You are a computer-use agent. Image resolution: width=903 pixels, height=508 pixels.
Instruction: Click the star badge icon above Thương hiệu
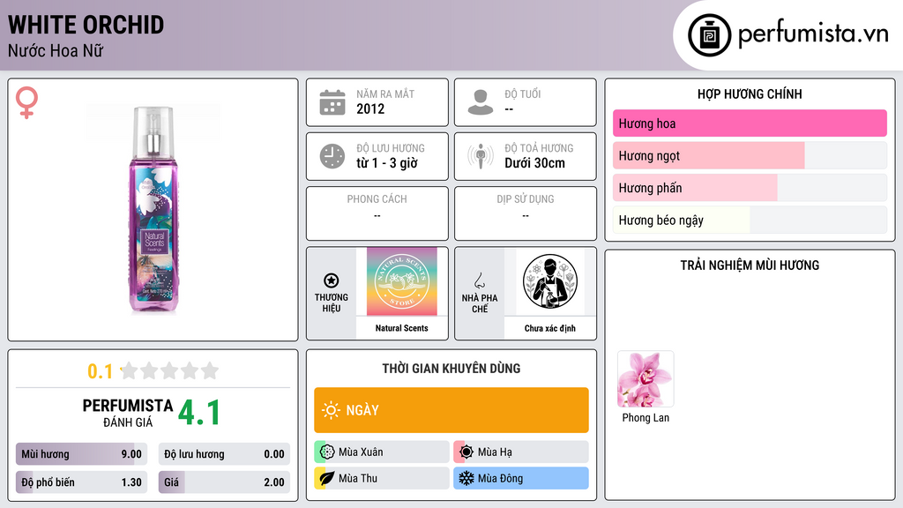point(332,280)
